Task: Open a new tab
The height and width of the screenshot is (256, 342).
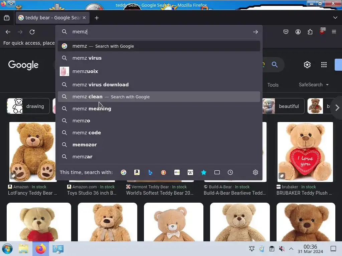Action: tap(97, 18)
